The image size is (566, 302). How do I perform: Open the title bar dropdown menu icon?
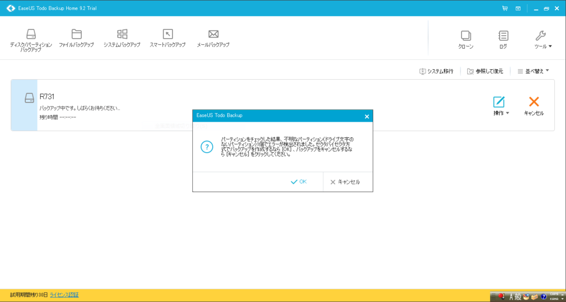[518, 8]
